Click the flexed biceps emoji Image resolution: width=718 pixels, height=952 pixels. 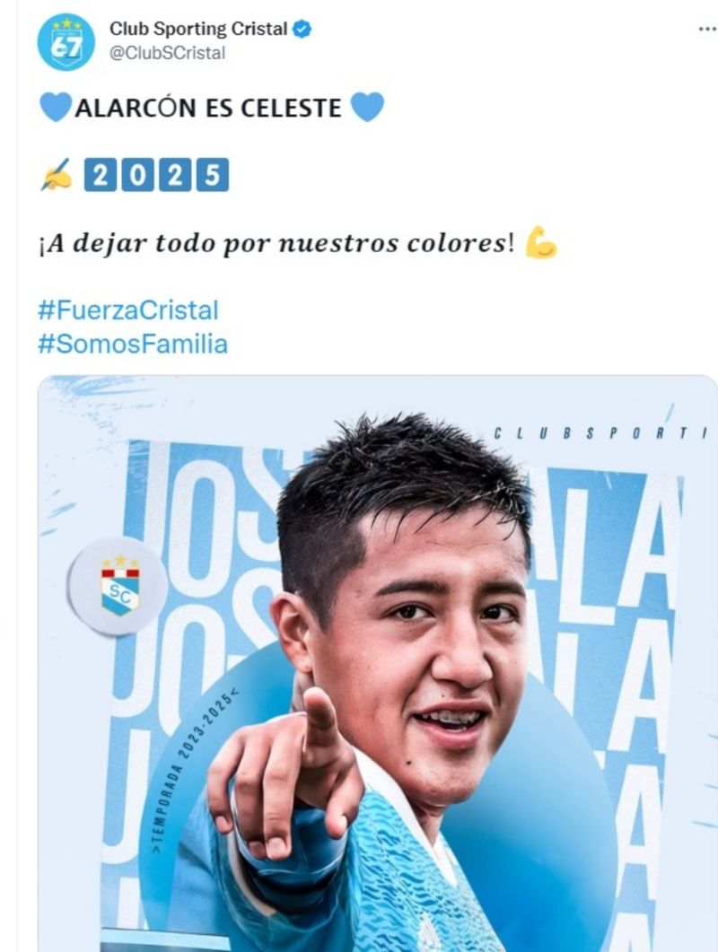point(540,243)
